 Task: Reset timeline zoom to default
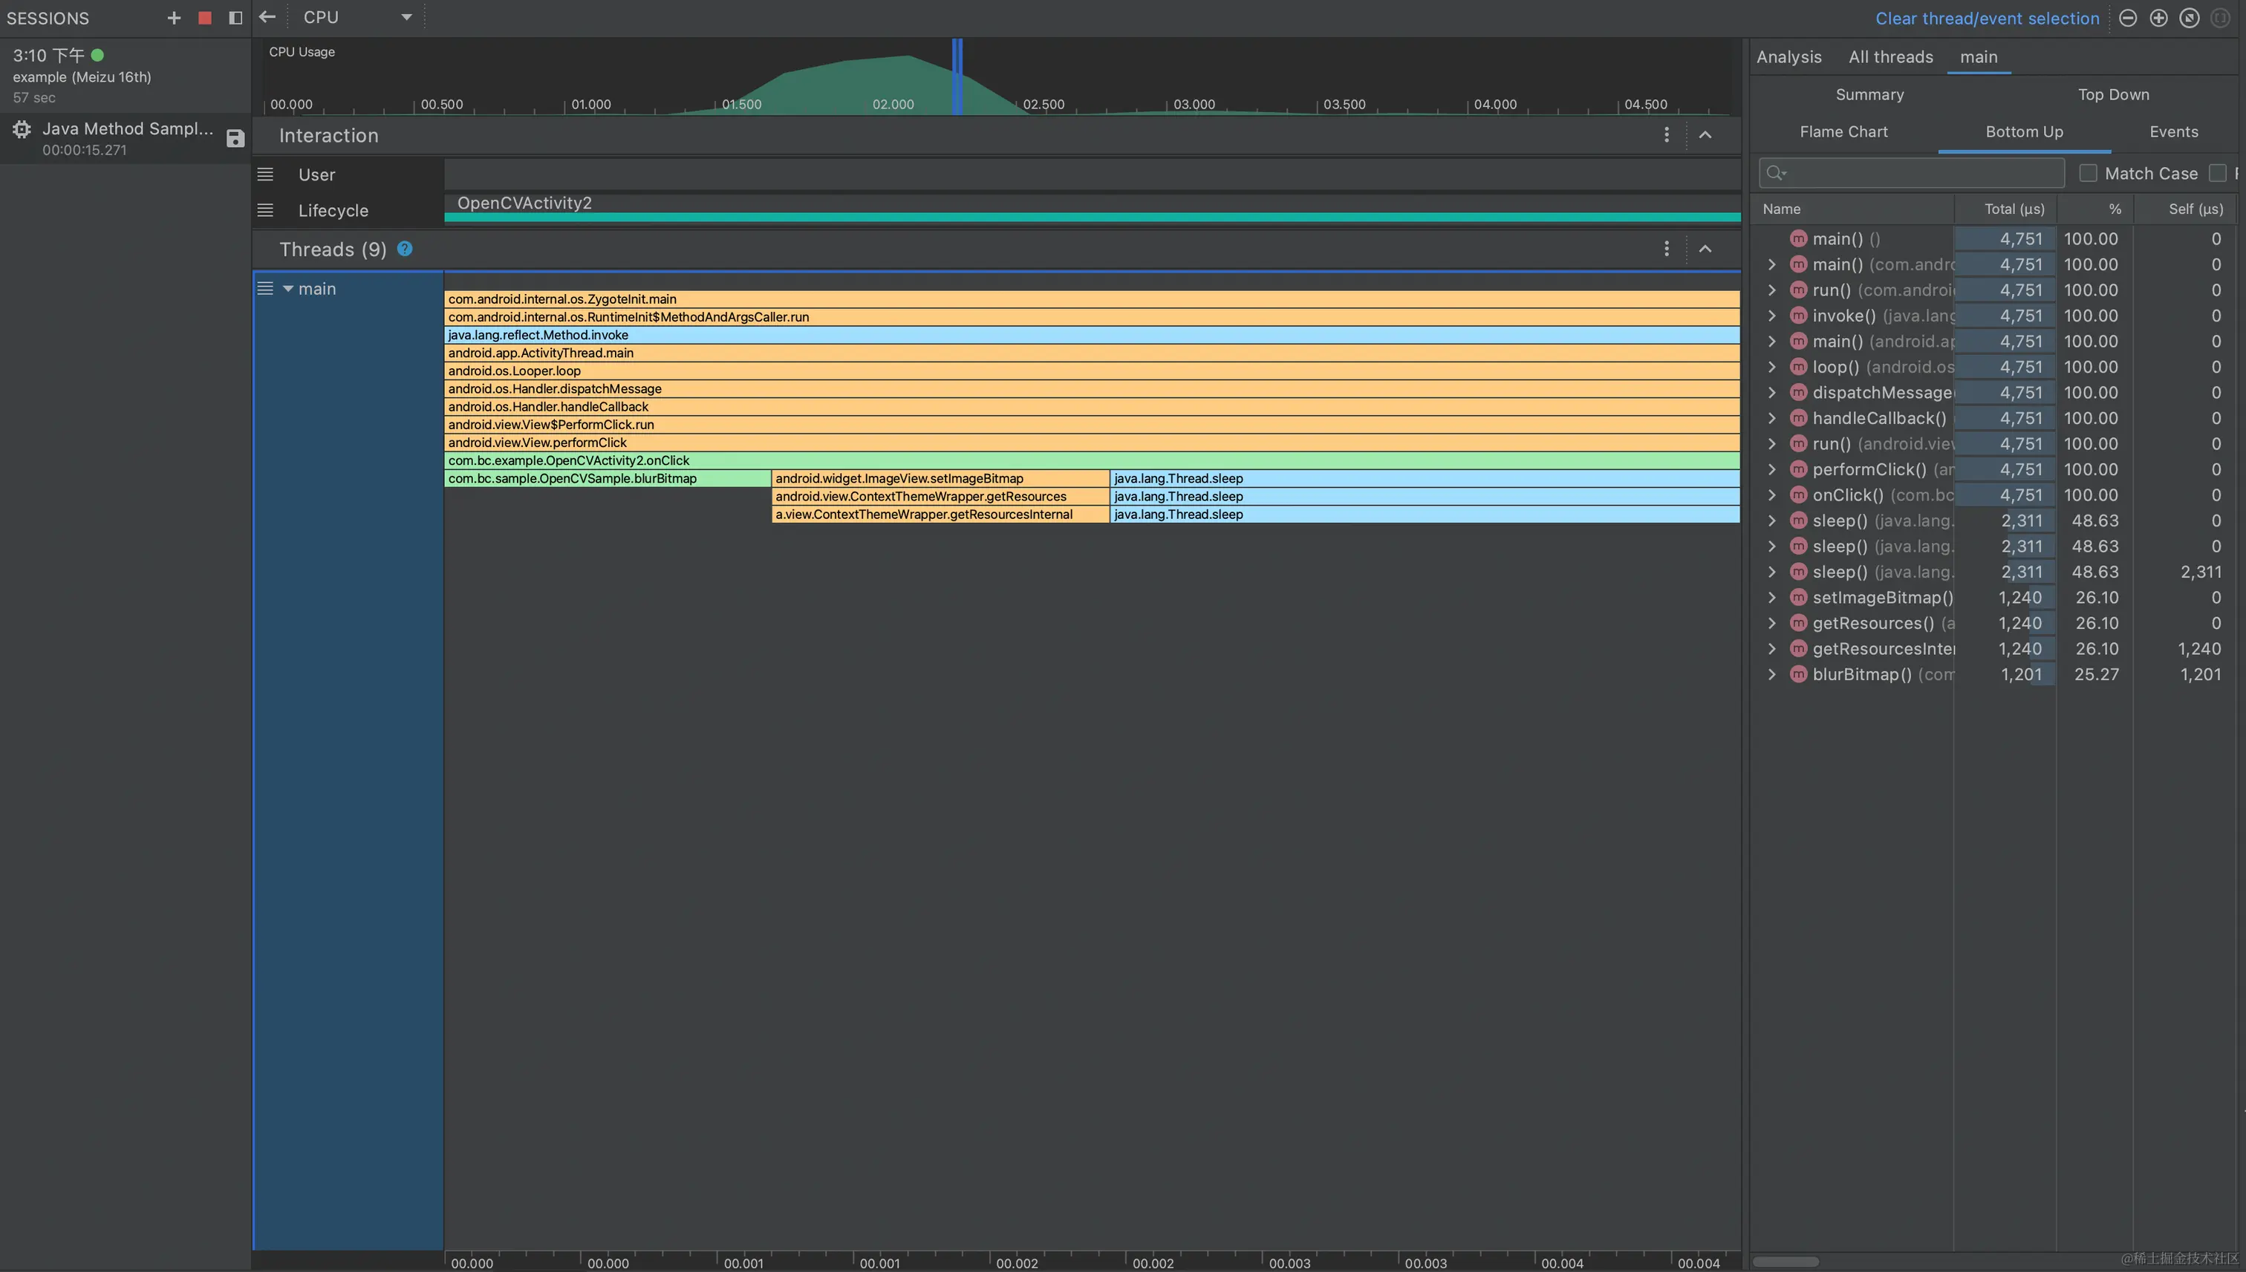(x=2190, y=19)
